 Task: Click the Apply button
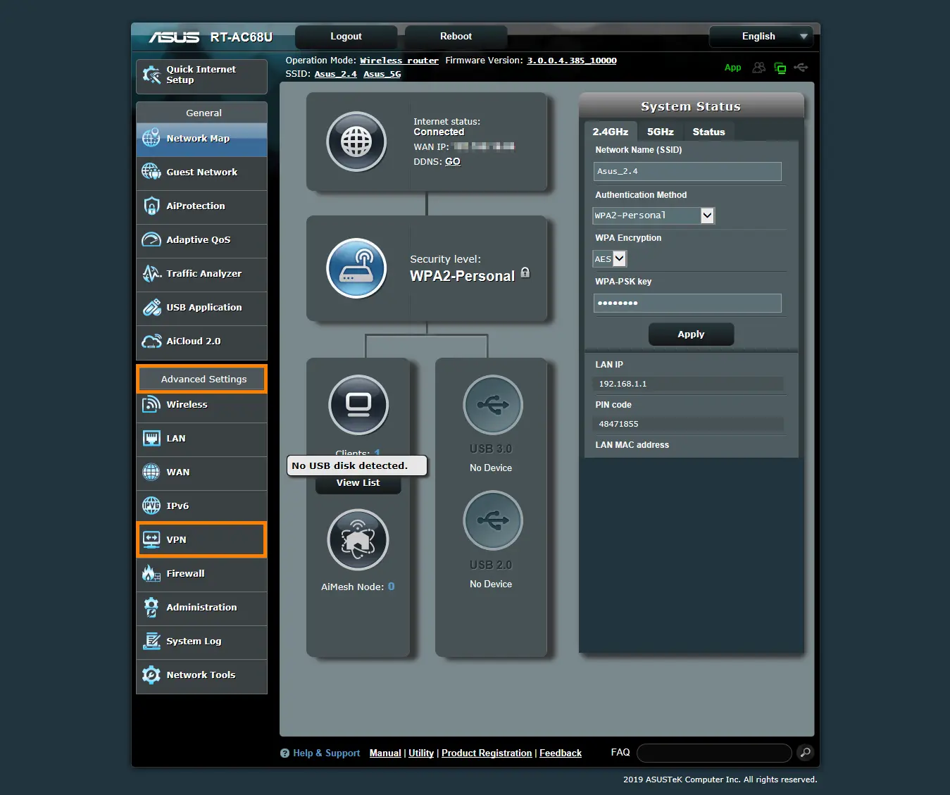click(x=691, y=334)
